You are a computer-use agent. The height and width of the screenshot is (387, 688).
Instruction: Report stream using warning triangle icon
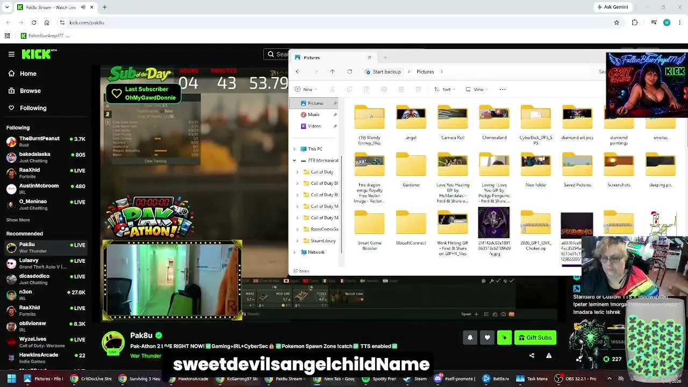pos(549,355)
